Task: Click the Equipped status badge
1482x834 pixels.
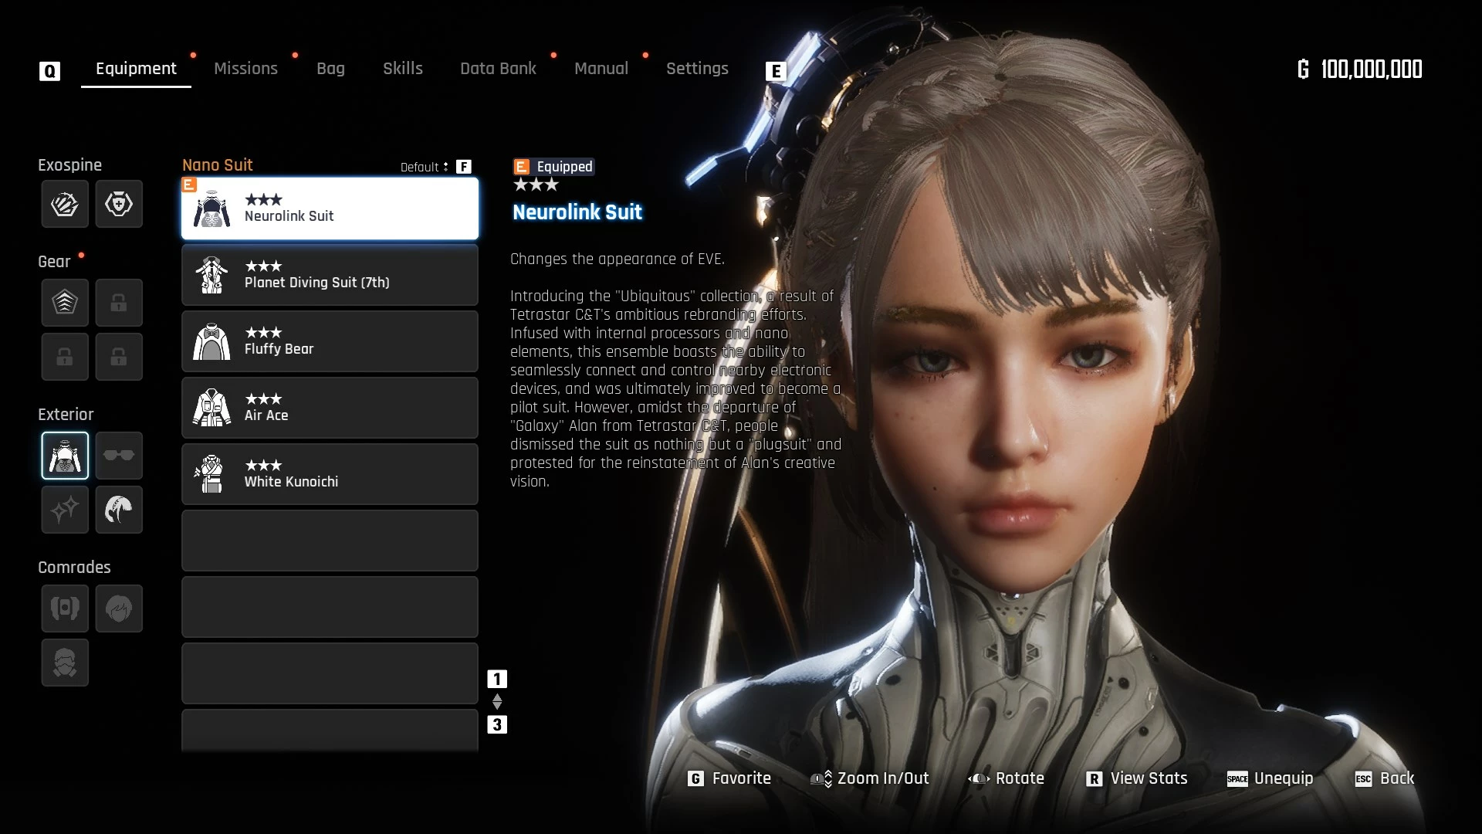Action: point(554,167)
